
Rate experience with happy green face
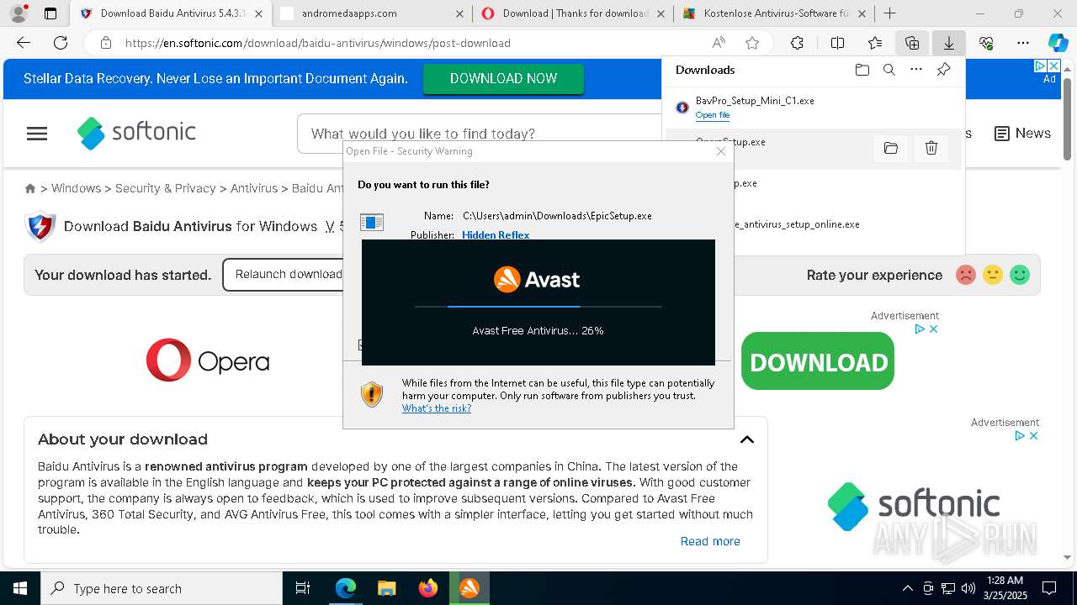[x=1020, y=275]
